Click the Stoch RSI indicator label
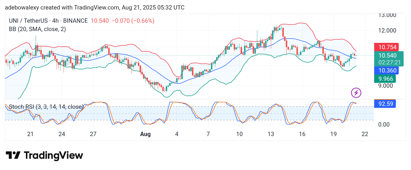The height and width of the screenshot is (170, 411). tap(46, 107)
